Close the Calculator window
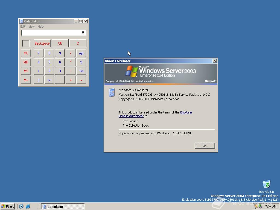Image resolution: width=280 pixels, height=210 pixels. (86, 21)
